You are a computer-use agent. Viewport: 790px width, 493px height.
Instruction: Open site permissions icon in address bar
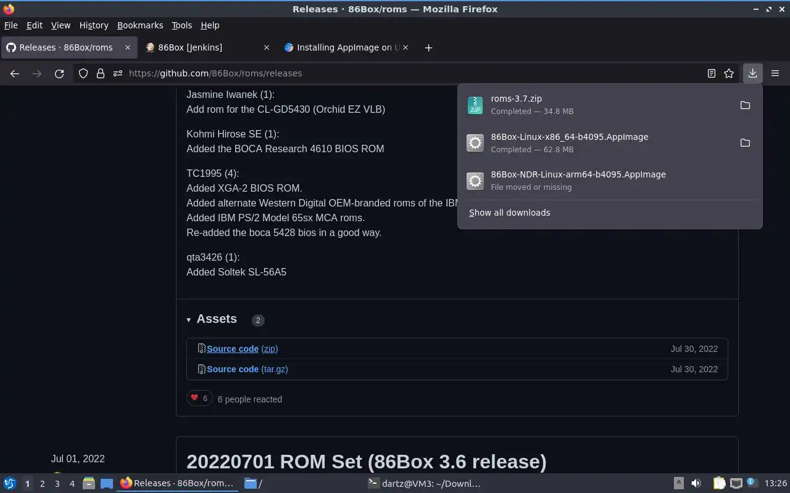pyautogui.click(x=118, y=73)
